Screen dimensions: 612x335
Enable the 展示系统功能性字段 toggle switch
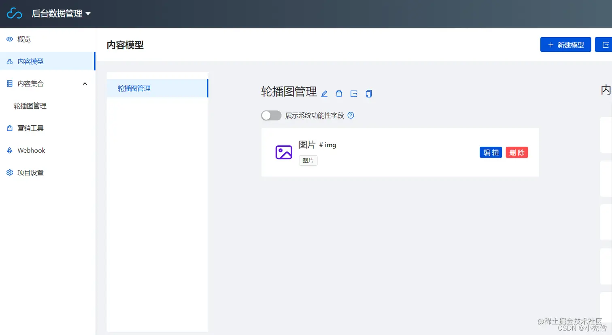(271, 115)
